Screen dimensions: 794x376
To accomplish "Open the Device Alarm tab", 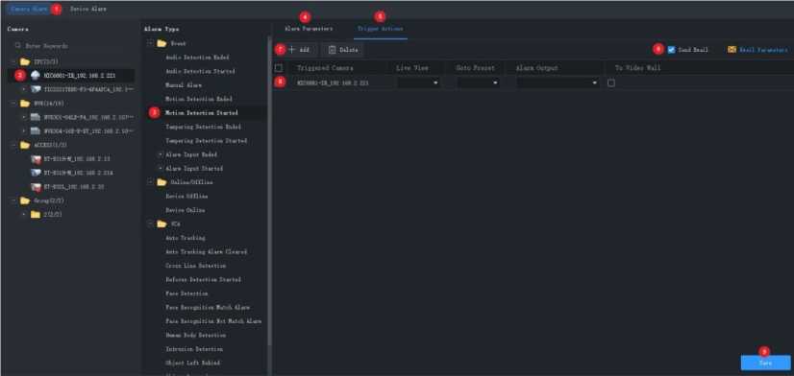I will [x=88, y=9].
